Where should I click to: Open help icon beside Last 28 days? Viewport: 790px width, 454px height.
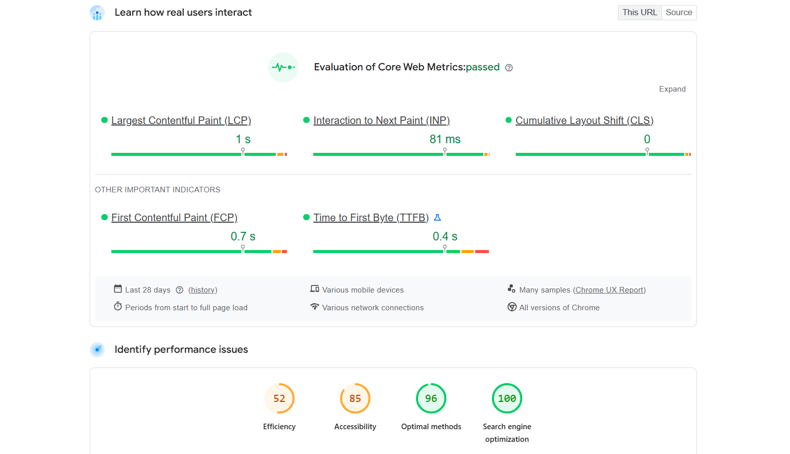(180, 290)
